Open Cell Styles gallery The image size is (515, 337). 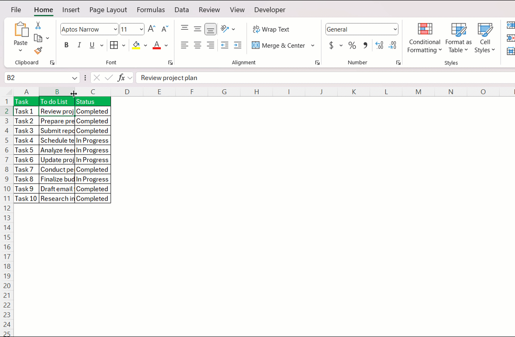[485, 38]
